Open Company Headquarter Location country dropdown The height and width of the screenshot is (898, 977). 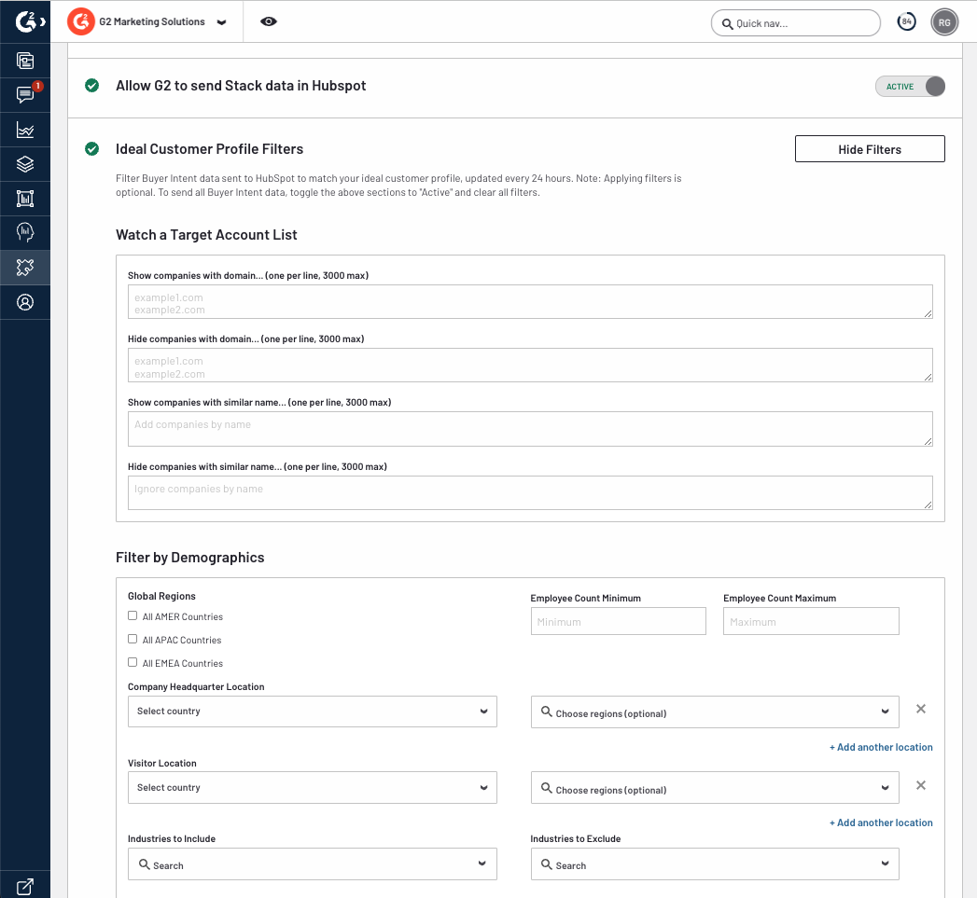tap(312, 711)
